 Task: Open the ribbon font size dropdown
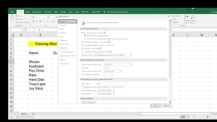point(54,17)
